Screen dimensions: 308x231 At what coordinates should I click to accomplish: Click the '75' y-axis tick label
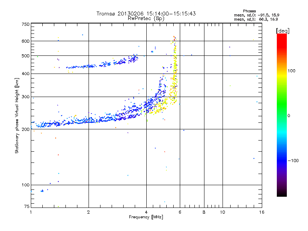(27, 206)
